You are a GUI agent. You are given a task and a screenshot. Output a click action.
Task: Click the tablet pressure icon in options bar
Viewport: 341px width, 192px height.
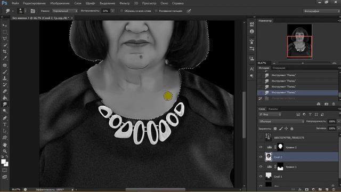pos(189,11)
